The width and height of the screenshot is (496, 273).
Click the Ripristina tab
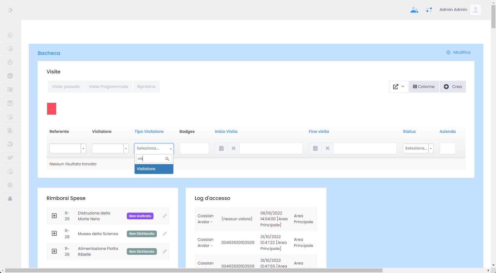[x=146, y=86]
